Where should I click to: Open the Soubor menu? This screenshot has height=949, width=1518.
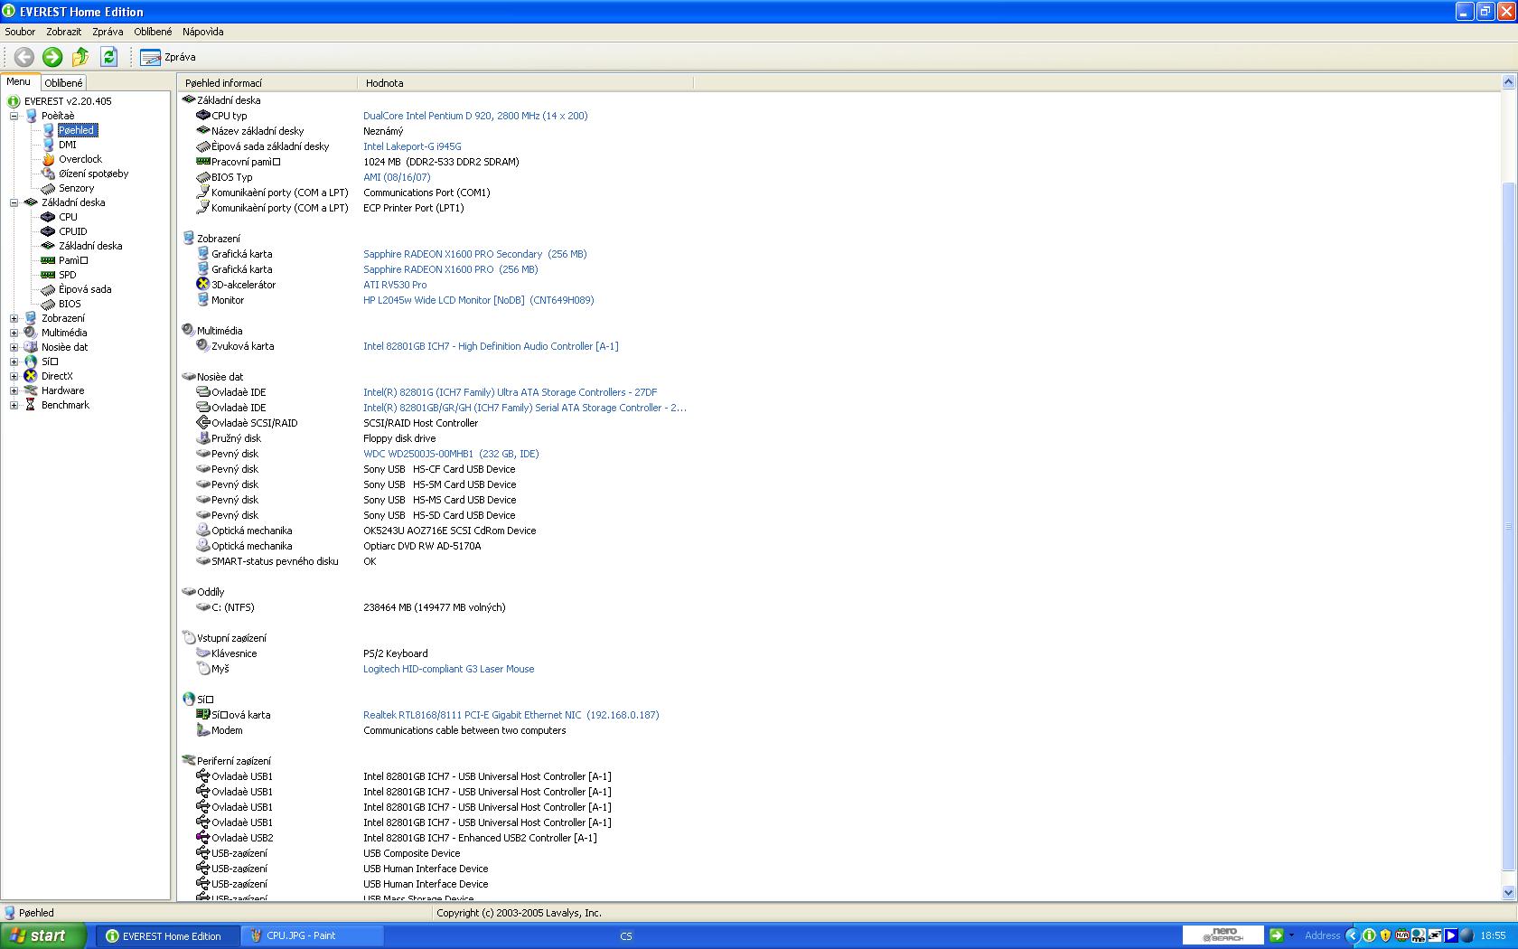pyautogui.click(x=20, y=32)
